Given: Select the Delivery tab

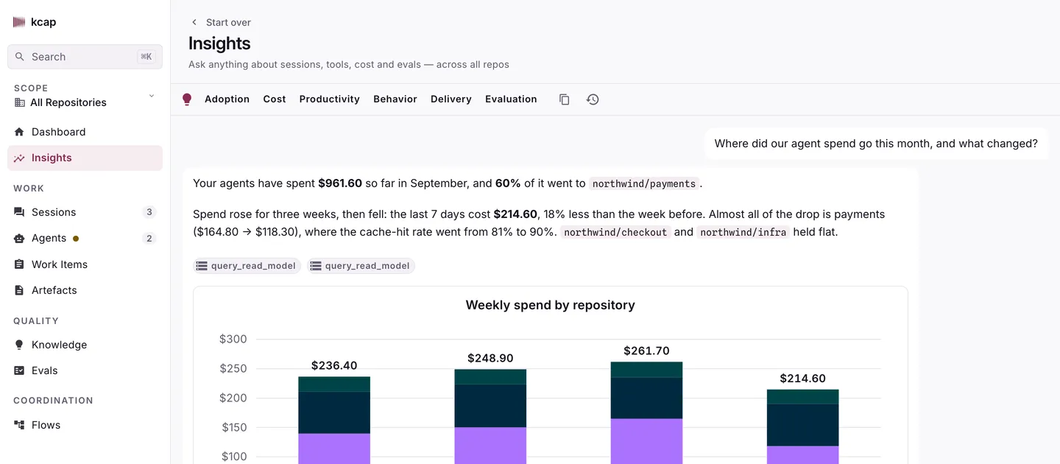Looking at the screenshot, I should 451,99.
